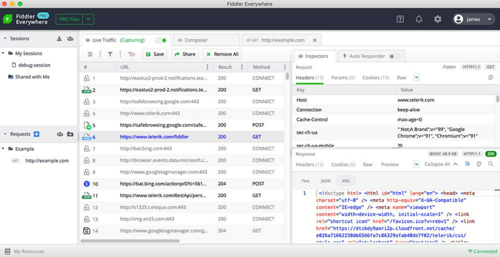Open request tabs more dropdown

pos(416,77)
